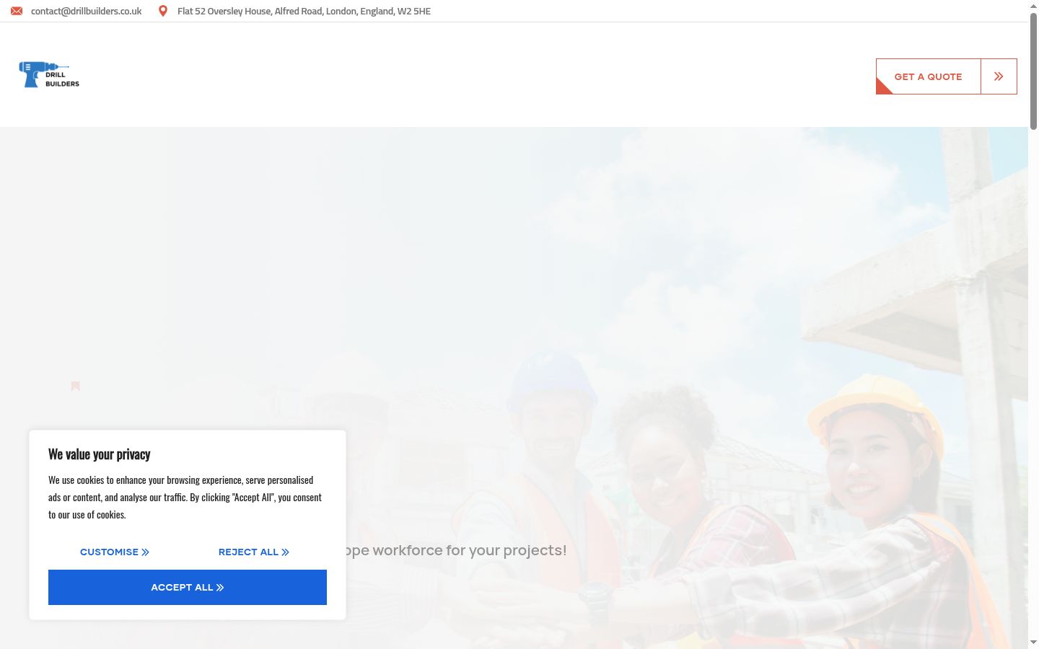Viewport: 1039px width, 649px height.
Task: Click the double-chevron icon inside Accept All
Action: (220, 588)
